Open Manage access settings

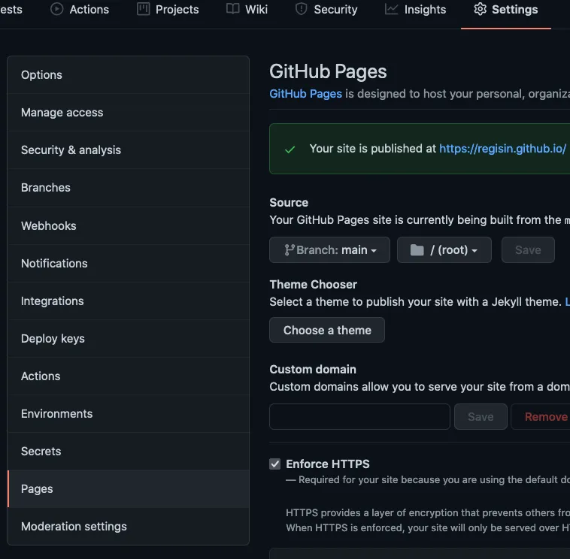[x=129, y=113]
